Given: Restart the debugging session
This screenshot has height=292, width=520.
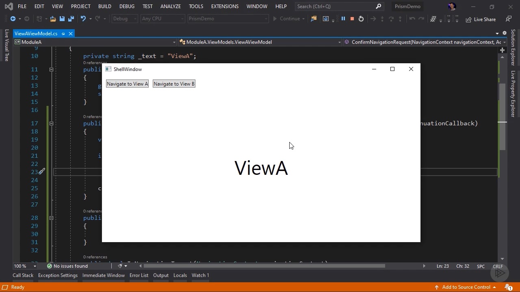Looking at the screenshot, I should pos(361,19).
